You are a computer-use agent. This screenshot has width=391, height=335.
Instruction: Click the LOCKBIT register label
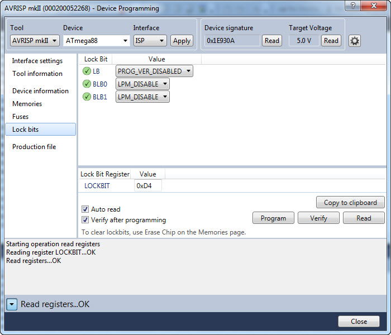tap(97, 186)
